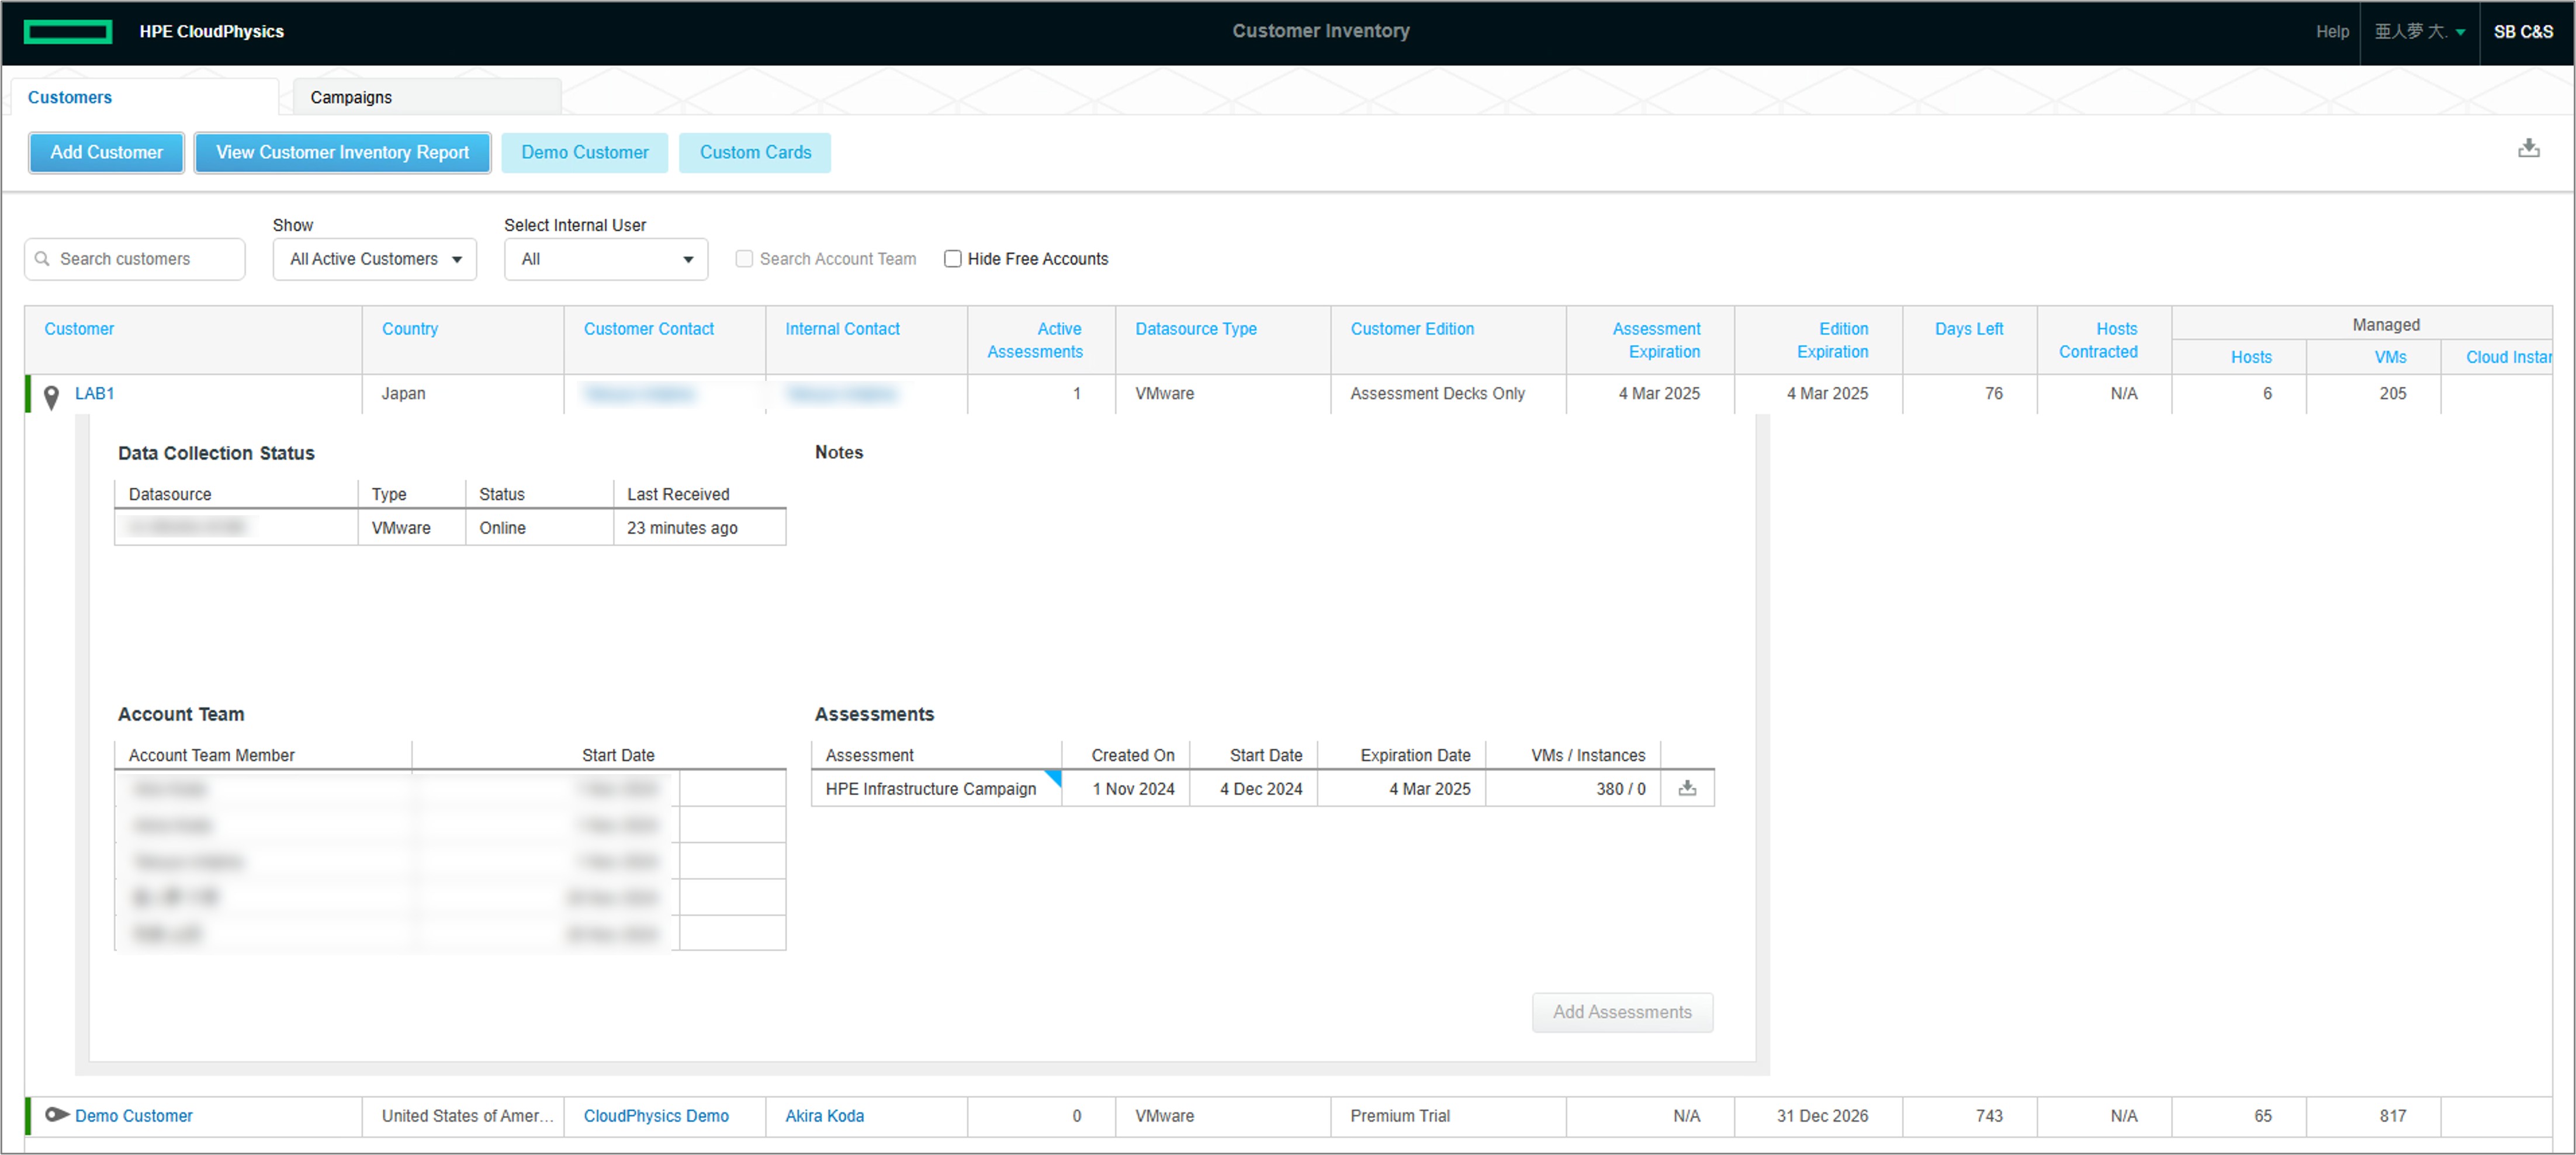This screenshot has width=2576, height=1155.
Task: Enable Hide Free Accounts checkbox
Action: tap(953, 259)
